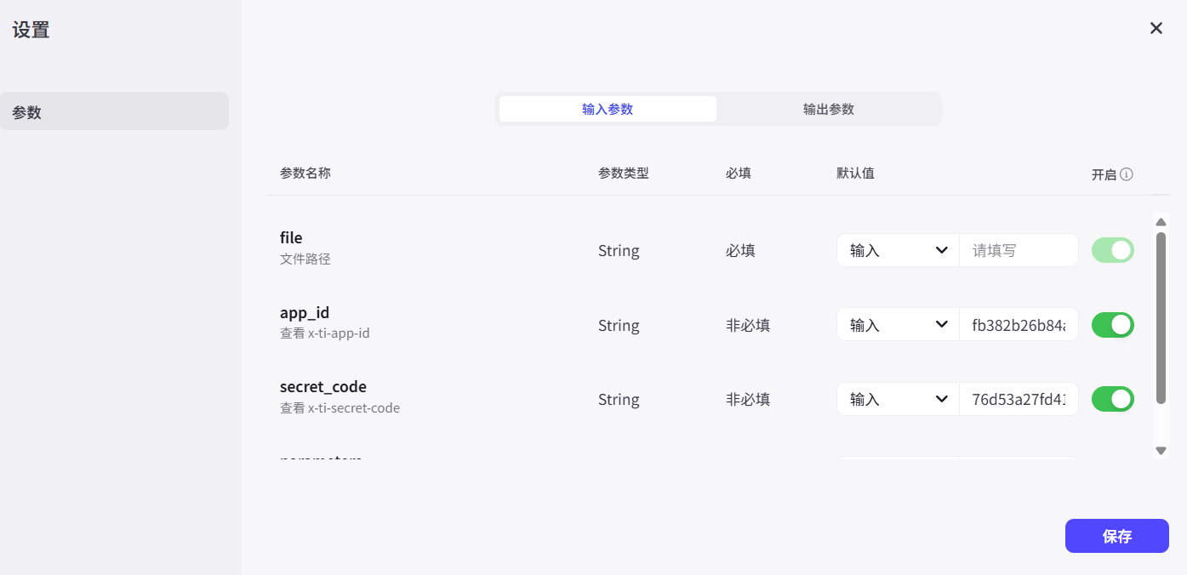
Task: Switch to the 输出参数 tab
Action: [x=828, y=109]
